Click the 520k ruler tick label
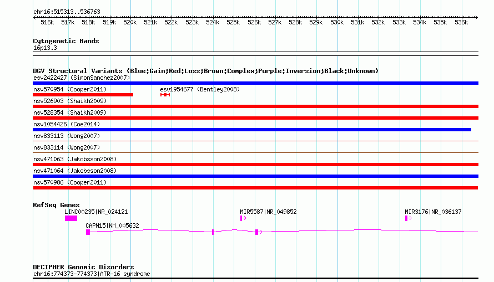Viewport: 494px width, 282px height. tap(130, 22)
